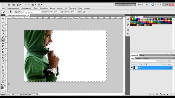Select the Clone Stamp tool
The height and width of the screenshot is (98, 175).
[3, 43]
